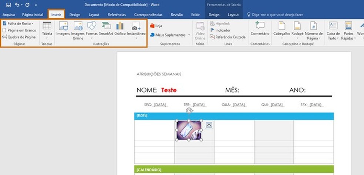Screen dimensions: 364x175
Task: Click the Imagens icon
Action: point(63,29)
